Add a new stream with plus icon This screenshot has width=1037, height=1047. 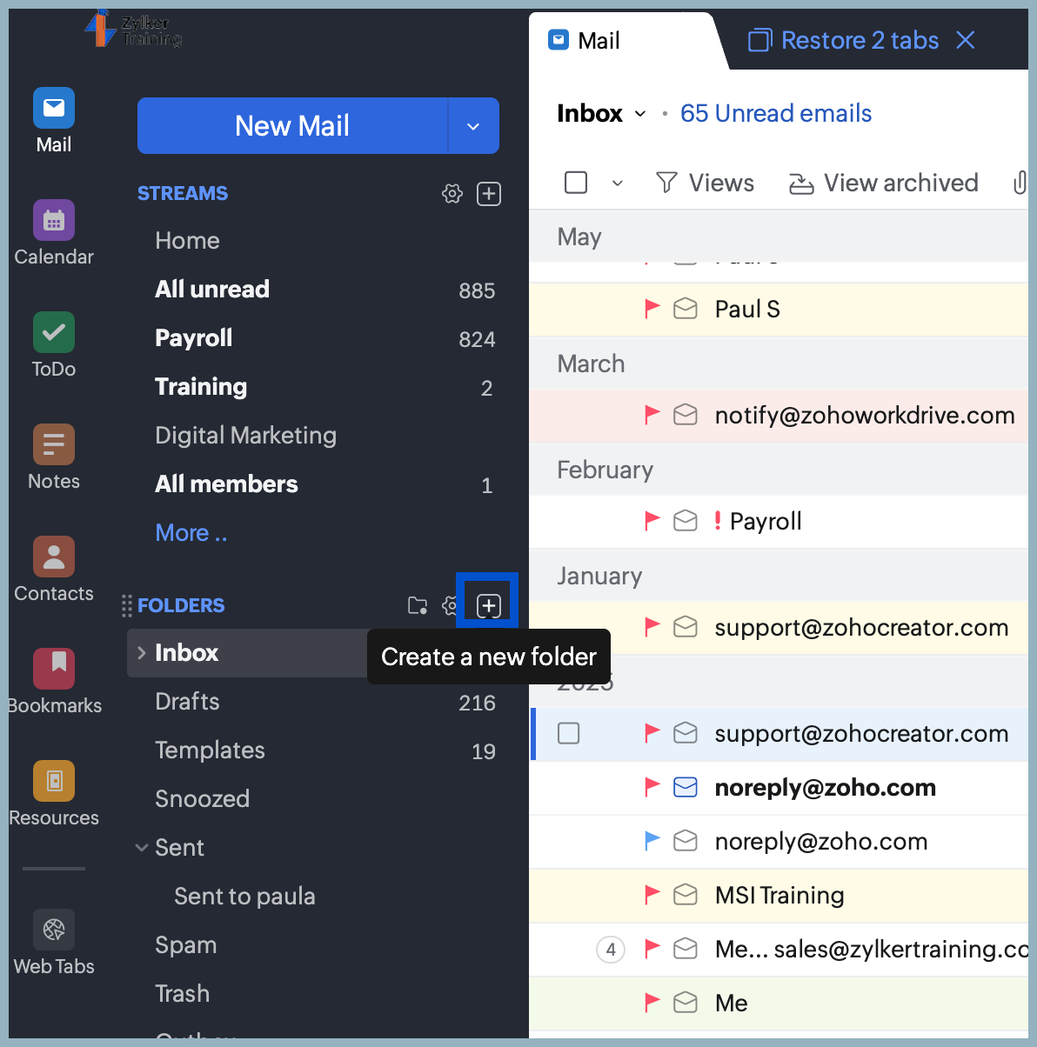click(489, 194)
